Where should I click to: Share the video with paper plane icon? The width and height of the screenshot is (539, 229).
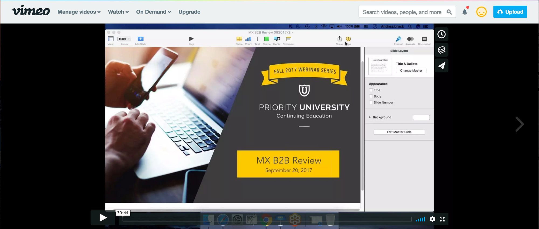441,65
